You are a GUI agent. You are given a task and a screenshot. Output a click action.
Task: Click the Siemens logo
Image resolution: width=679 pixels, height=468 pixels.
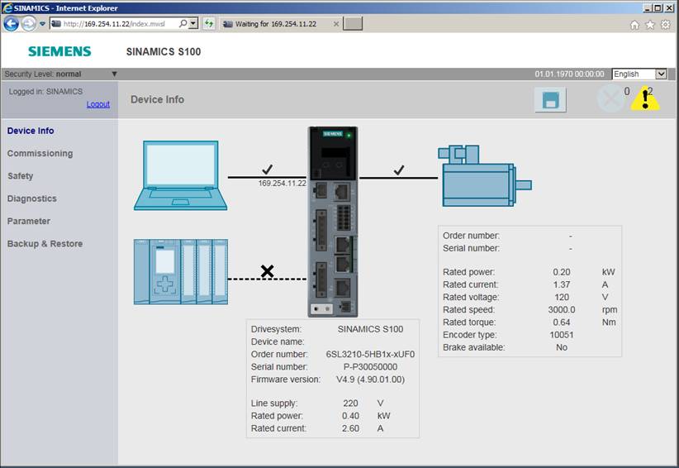(59, 51)
